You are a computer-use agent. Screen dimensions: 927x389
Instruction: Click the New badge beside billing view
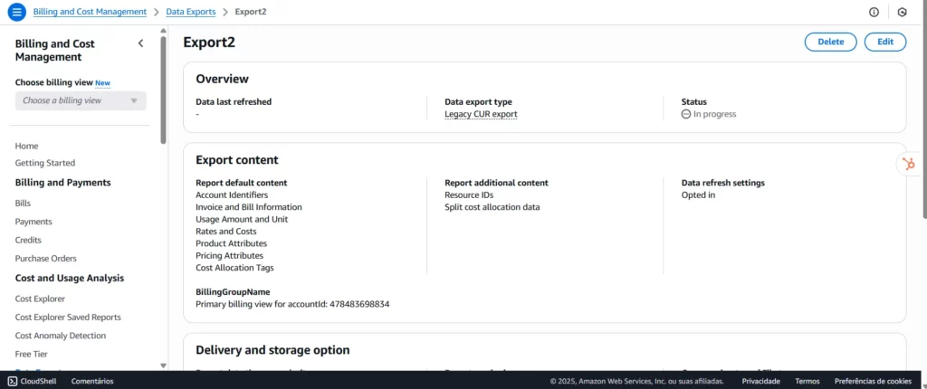click(x=103, y=83)
